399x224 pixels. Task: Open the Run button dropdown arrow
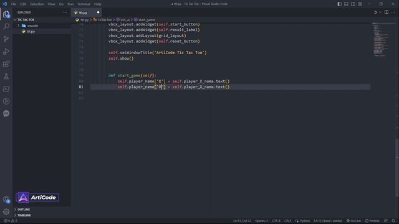[x=380, y=12]
